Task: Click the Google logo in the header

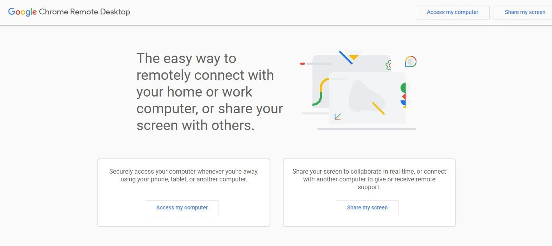Action: pos(23,12)
